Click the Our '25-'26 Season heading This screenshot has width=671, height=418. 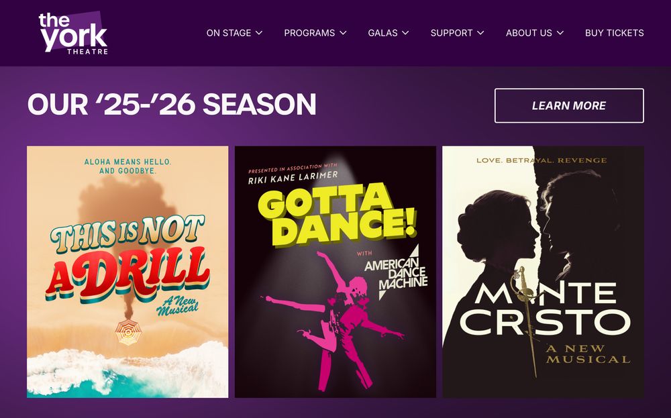(x=172, y=104)
